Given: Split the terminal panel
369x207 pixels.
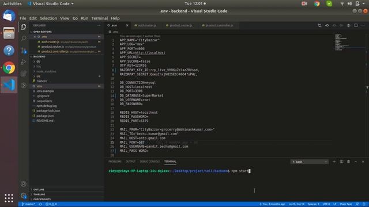Looking at the screenshot, I should (x=341, y=162).
